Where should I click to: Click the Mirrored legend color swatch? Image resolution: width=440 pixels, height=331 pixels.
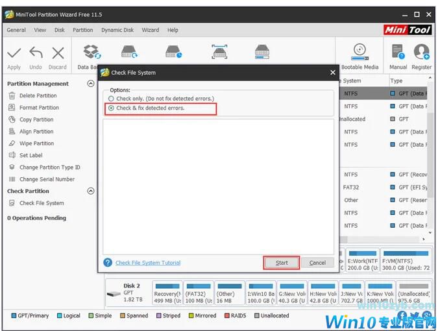191,315
